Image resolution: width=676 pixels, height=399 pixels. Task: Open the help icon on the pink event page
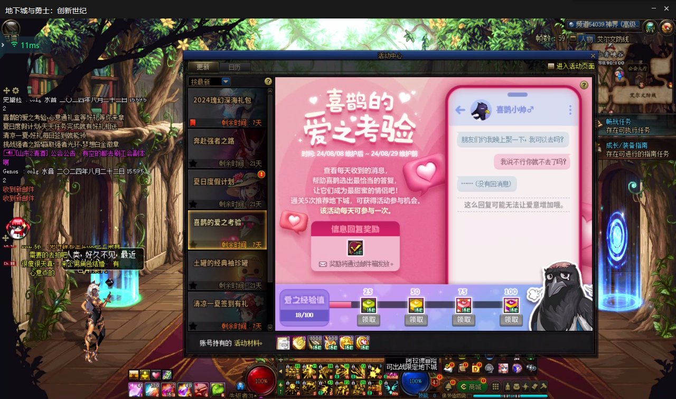[x=584, y=85]
